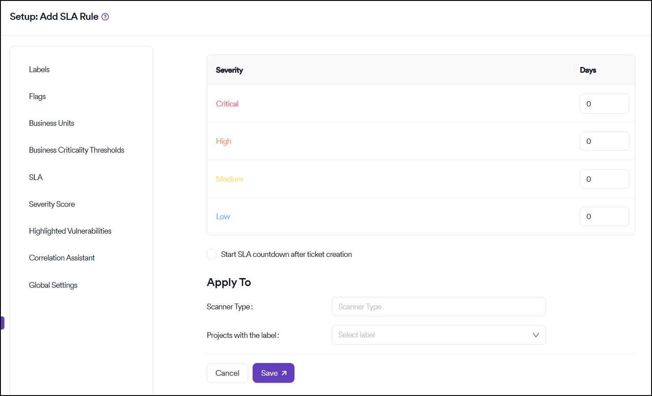Open Labels in the setup sidebar
The image size is (652, 396).
(x=39, y=70)
